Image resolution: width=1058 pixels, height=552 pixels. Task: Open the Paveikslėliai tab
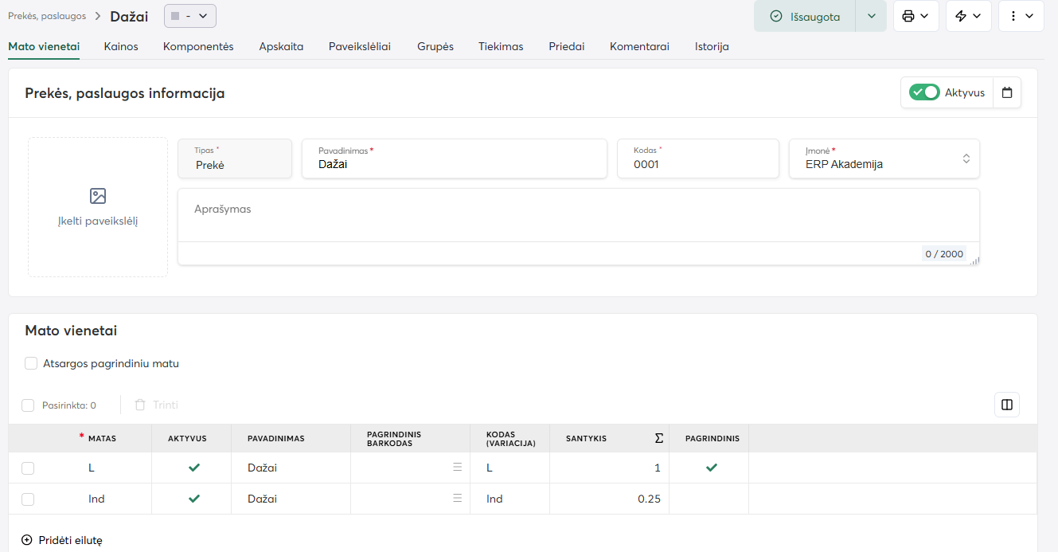pyautogui.click(x=360, y=46)
